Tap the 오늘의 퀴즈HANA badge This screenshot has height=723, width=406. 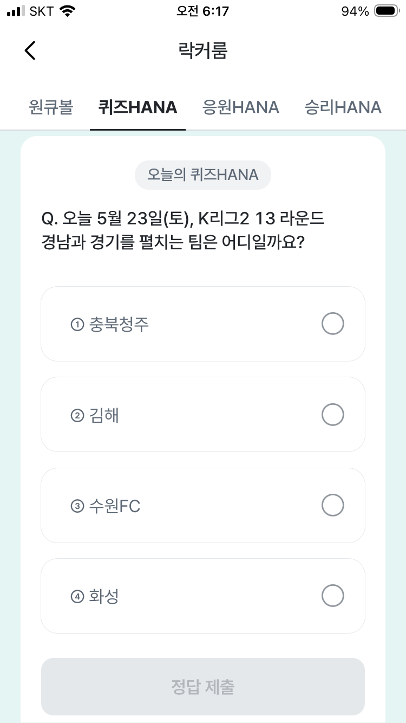[203, 175]
